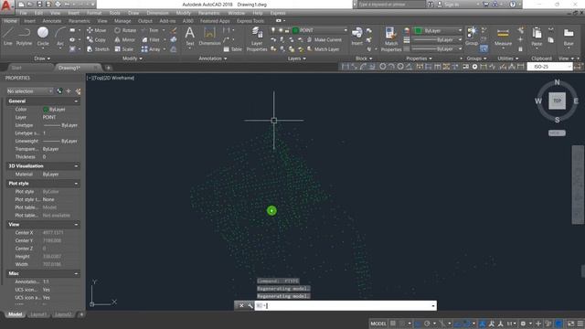Screen dimensions: 585x329
Task: Activate the Copy tool
Action: [x=96, y=39]
